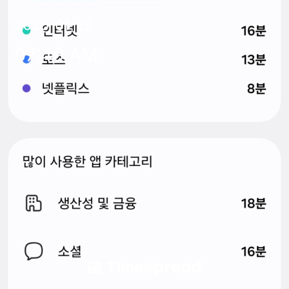Click the 16분 time for 소셜 category

(x=253, y=252)
